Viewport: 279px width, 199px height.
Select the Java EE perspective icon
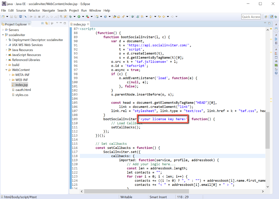[272, 17]
